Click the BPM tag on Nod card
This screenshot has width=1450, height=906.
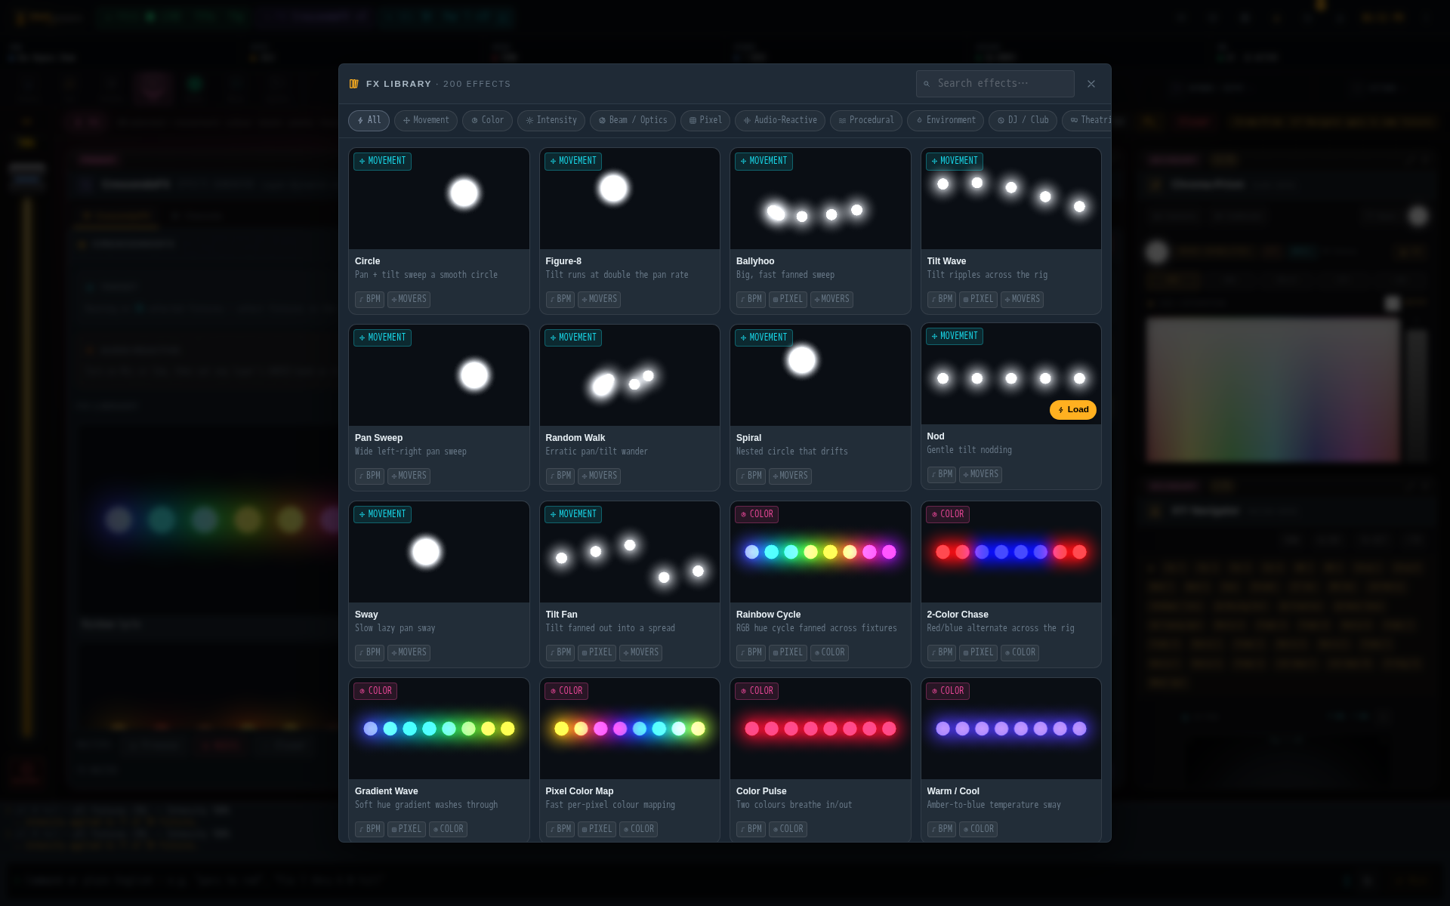click(x=942, y=475)
